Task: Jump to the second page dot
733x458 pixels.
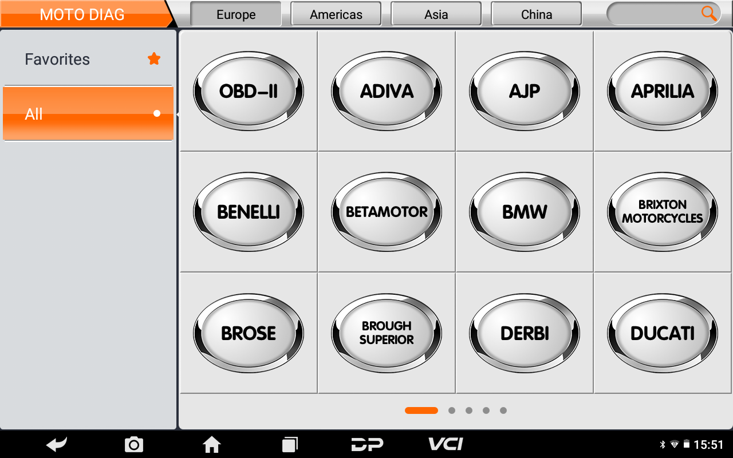Action: click(452, 410)
